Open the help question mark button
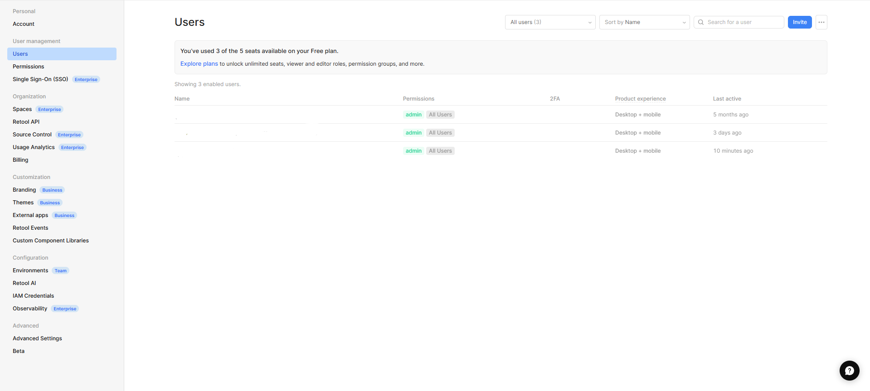This screenshot has height=391, width=870. click(849, 371)
